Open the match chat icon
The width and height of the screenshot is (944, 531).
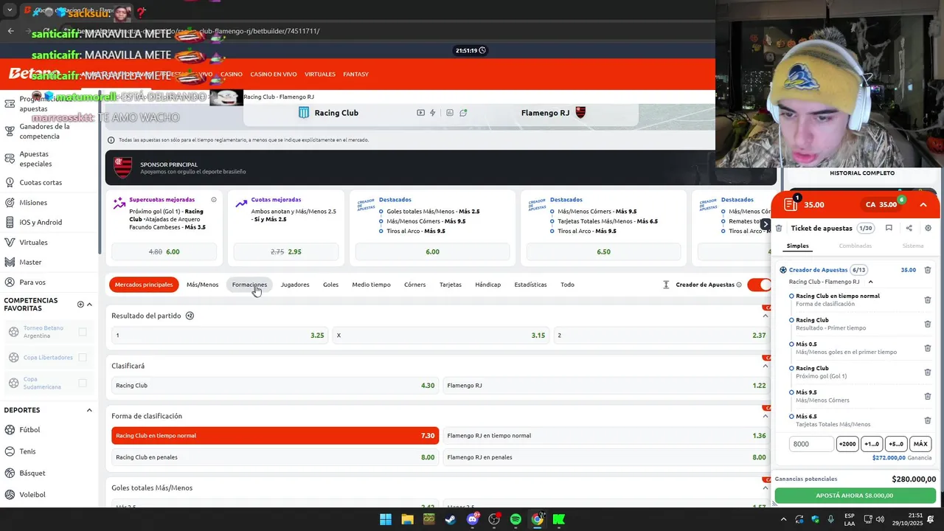[463, 113]
